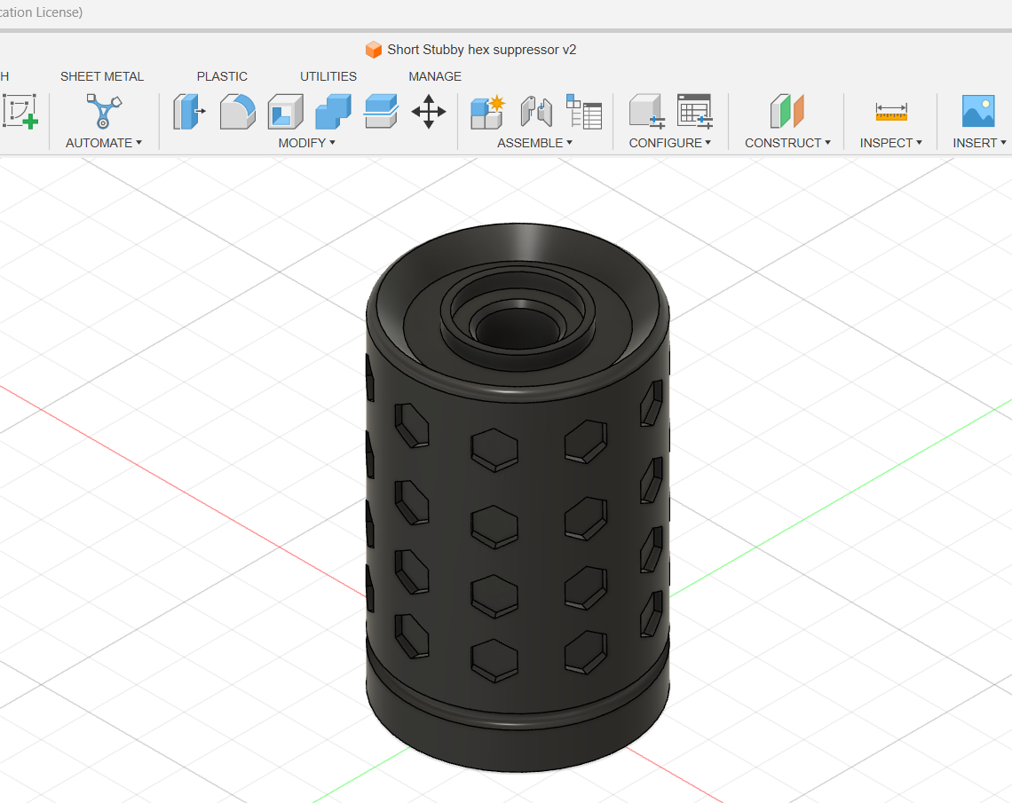Select the Measure ruler icon
Screen dimensions: 1012x803
coord(891,112)
